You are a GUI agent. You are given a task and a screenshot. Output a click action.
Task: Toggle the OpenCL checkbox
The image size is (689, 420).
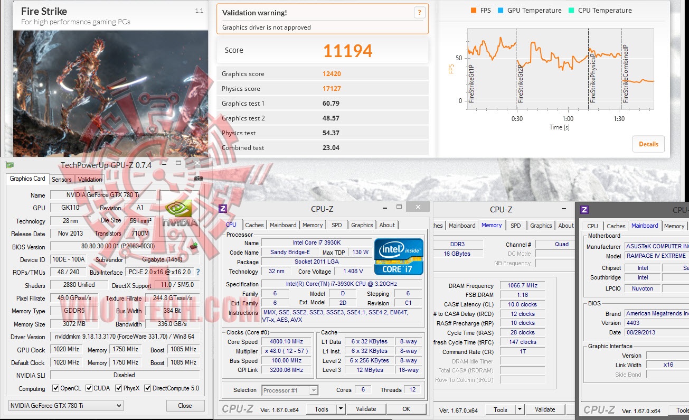click(55, 388)
